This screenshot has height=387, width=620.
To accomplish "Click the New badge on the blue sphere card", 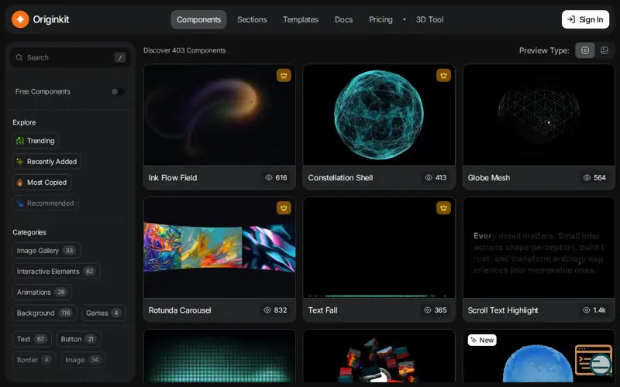I will click(x=482, y=340).
